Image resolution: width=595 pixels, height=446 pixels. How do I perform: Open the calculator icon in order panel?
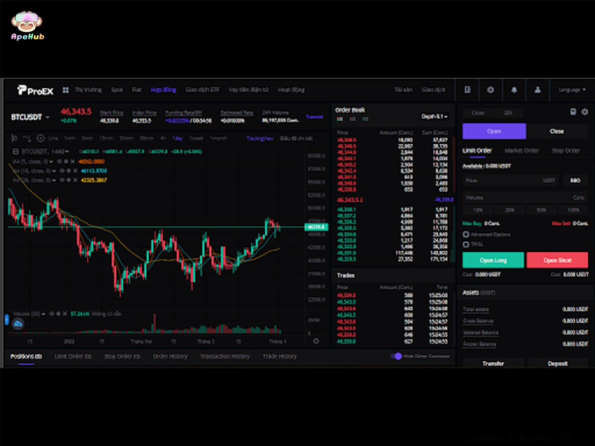[573, 112]
